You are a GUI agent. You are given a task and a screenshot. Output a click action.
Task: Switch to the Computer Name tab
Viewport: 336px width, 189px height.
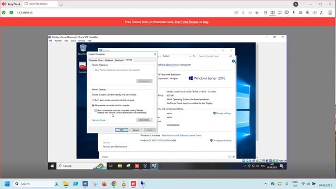coord(96,60)
